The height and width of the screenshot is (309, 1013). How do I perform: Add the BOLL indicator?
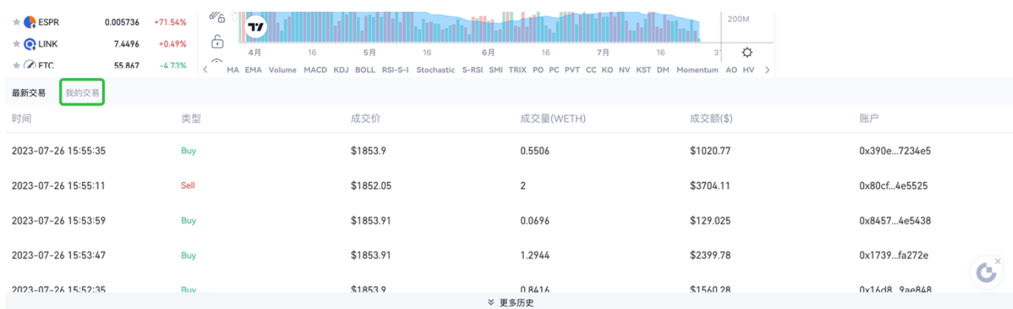tap(365, 70)
